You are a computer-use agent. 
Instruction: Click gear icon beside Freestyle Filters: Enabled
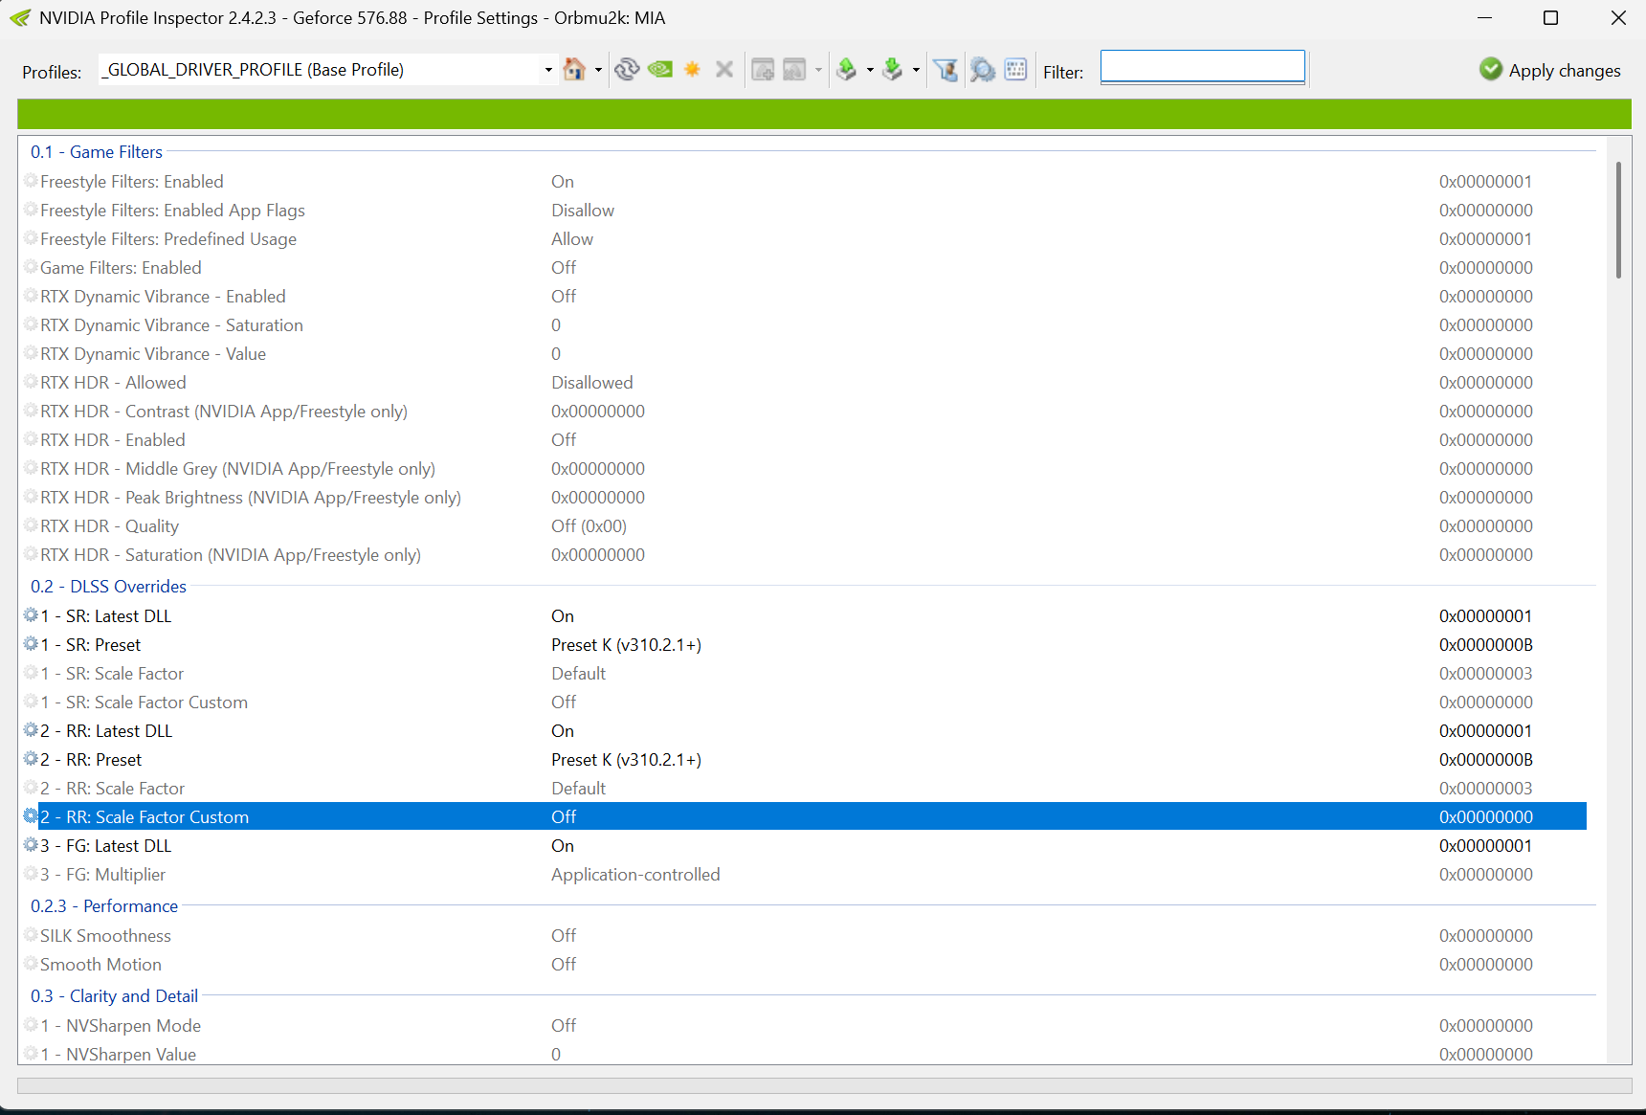[x=31, y=181]
